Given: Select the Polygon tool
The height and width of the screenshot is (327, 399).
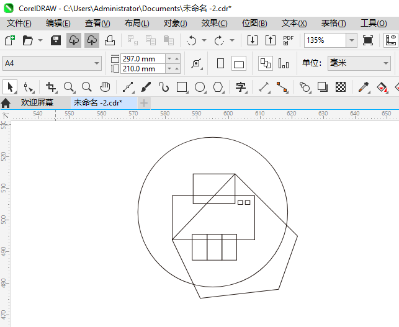Looking at the screenshot, I should point(218,87).
